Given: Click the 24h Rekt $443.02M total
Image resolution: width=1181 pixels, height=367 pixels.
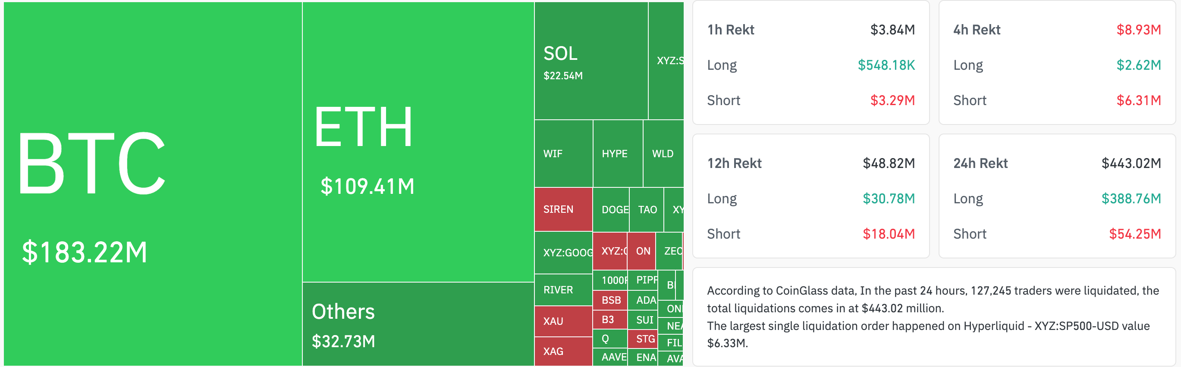Looking at the screenshot, I should point(1131,163).
